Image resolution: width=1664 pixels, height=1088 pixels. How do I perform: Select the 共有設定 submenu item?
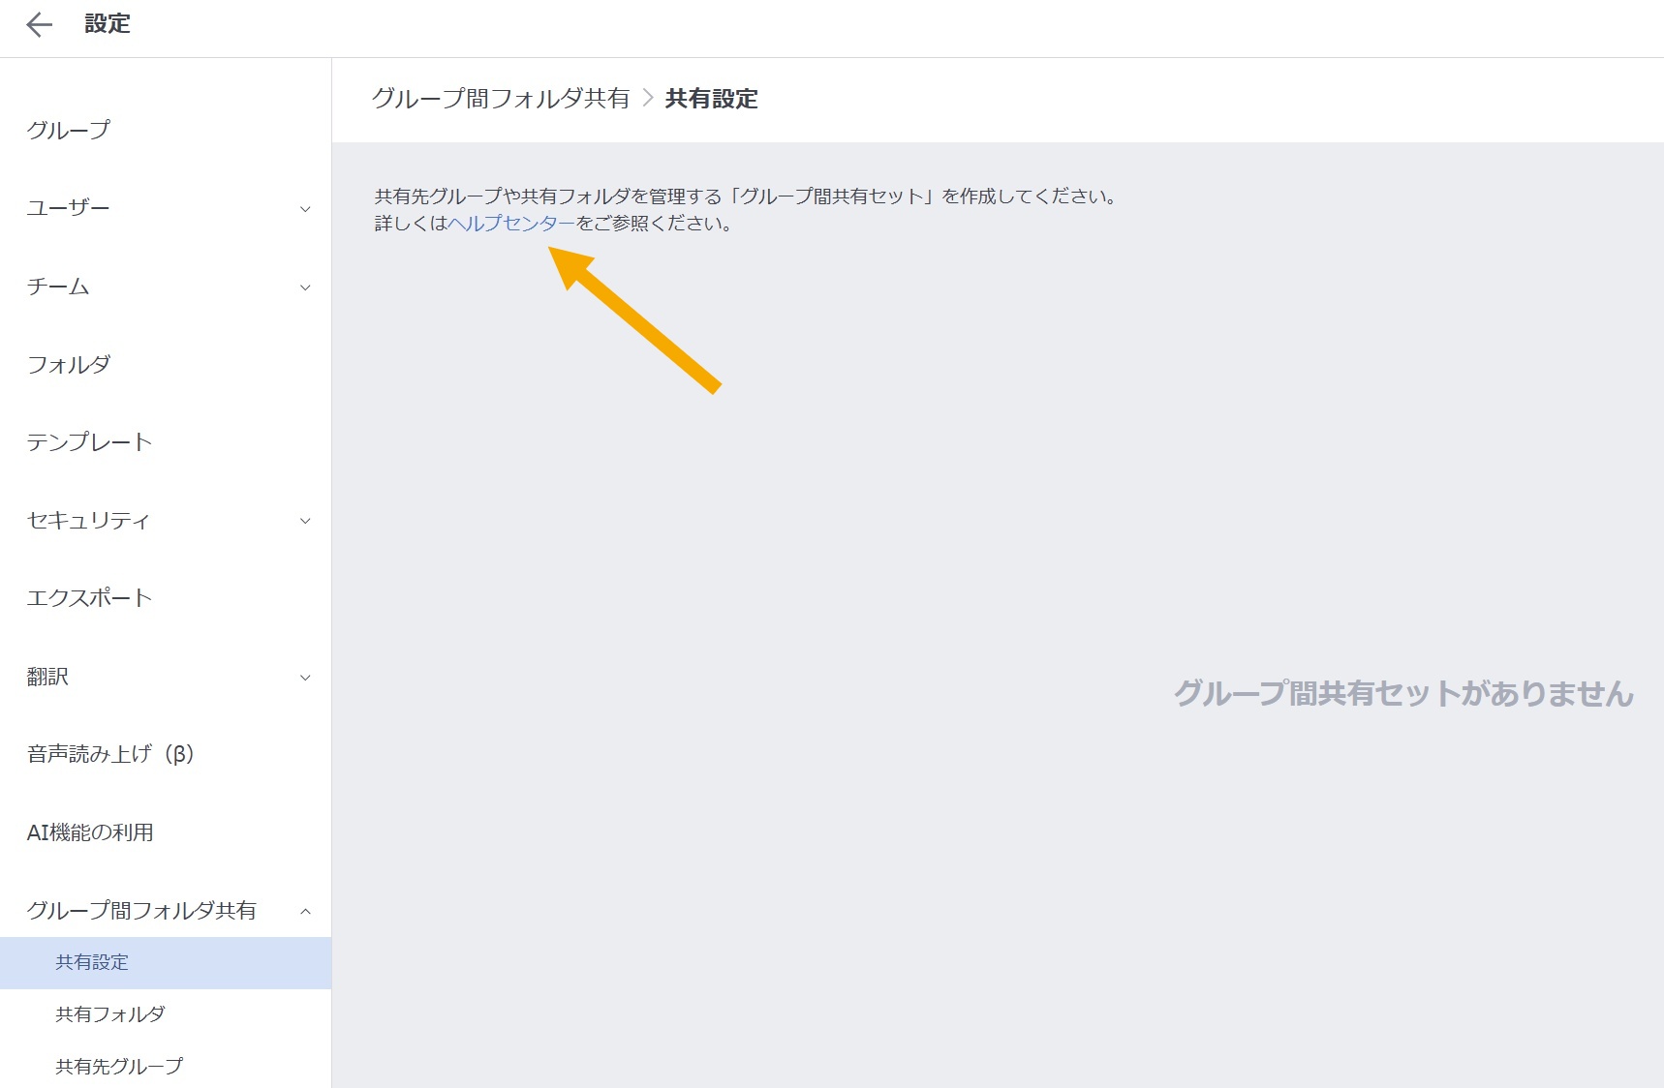coord(94,962)
